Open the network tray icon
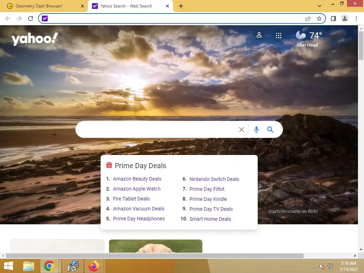Screen dimensions: 364x273 331,266
